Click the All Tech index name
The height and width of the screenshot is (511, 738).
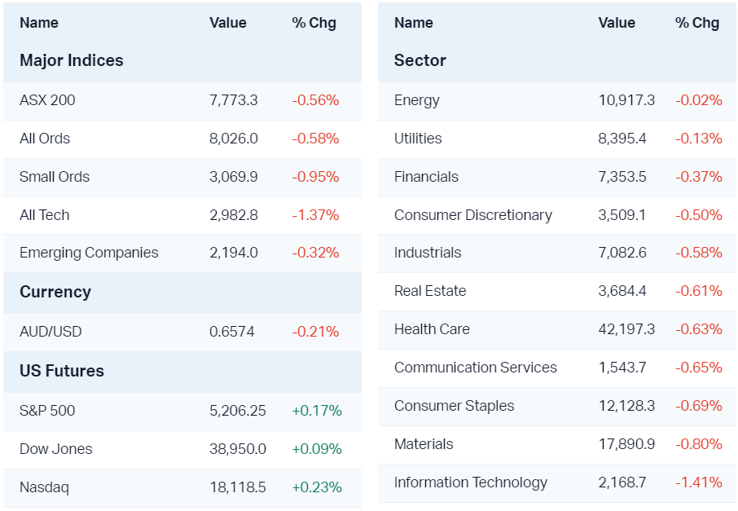click(45, 215)
